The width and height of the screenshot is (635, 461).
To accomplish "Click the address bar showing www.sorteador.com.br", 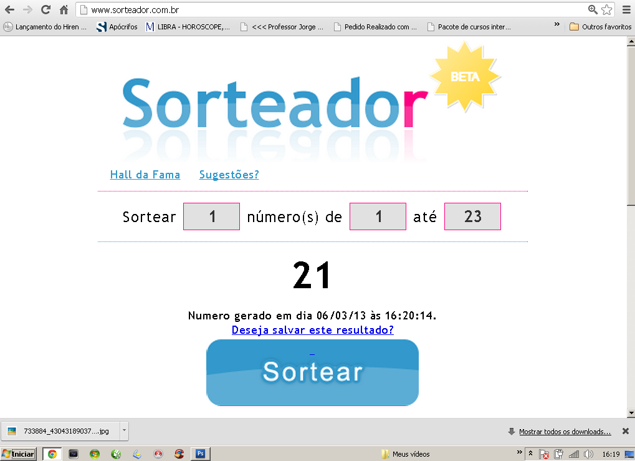I will pos(332,10).
